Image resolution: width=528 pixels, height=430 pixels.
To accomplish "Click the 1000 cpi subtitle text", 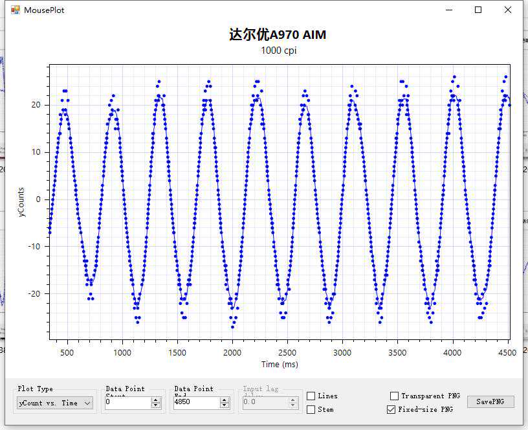I will tap(280, 51).
